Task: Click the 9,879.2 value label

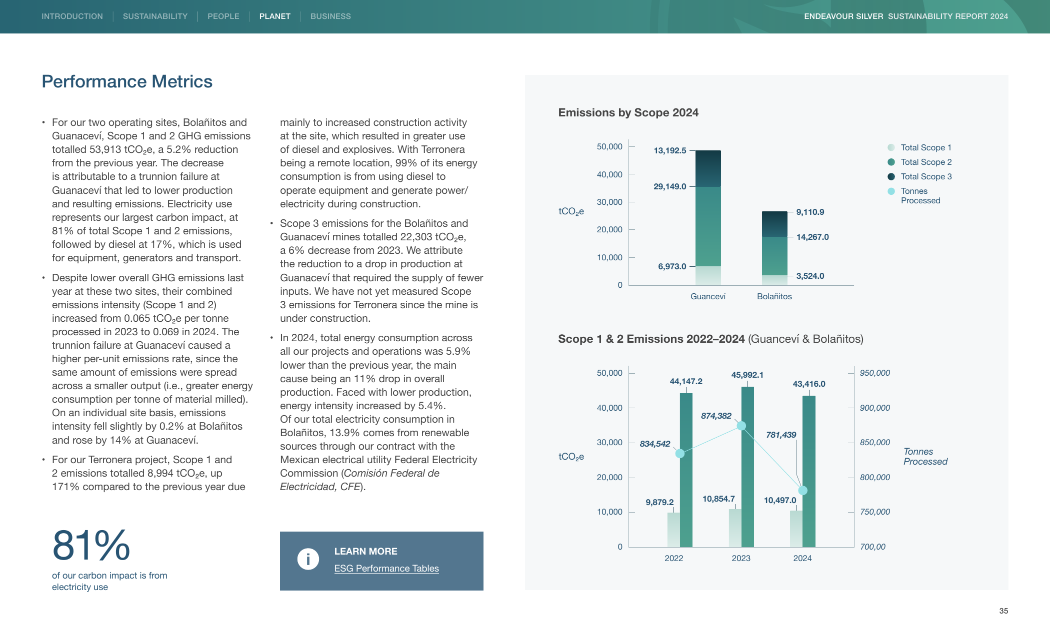Action: [659, 502]
